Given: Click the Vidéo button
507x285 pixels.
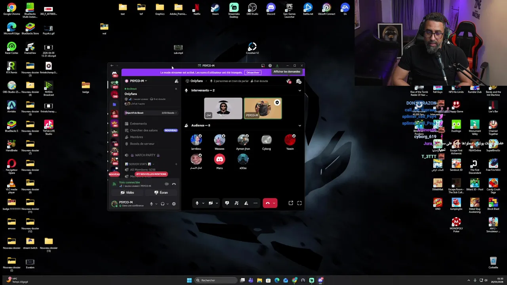Looking at the screenshot, I should [128, 192].
